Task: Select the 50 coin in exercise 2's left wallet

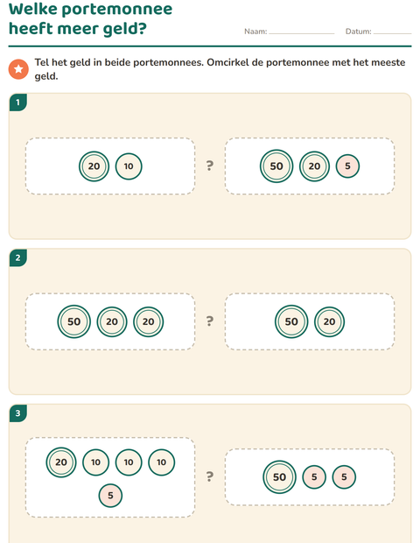Action: tap(74, 321)
